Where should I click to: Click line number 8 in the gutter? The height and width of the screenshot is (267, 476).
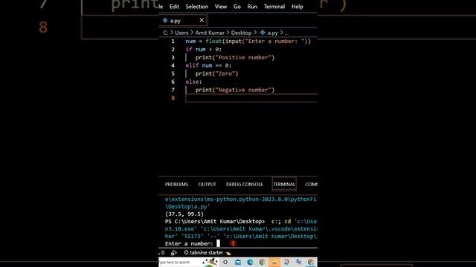[x=173, y=98]
